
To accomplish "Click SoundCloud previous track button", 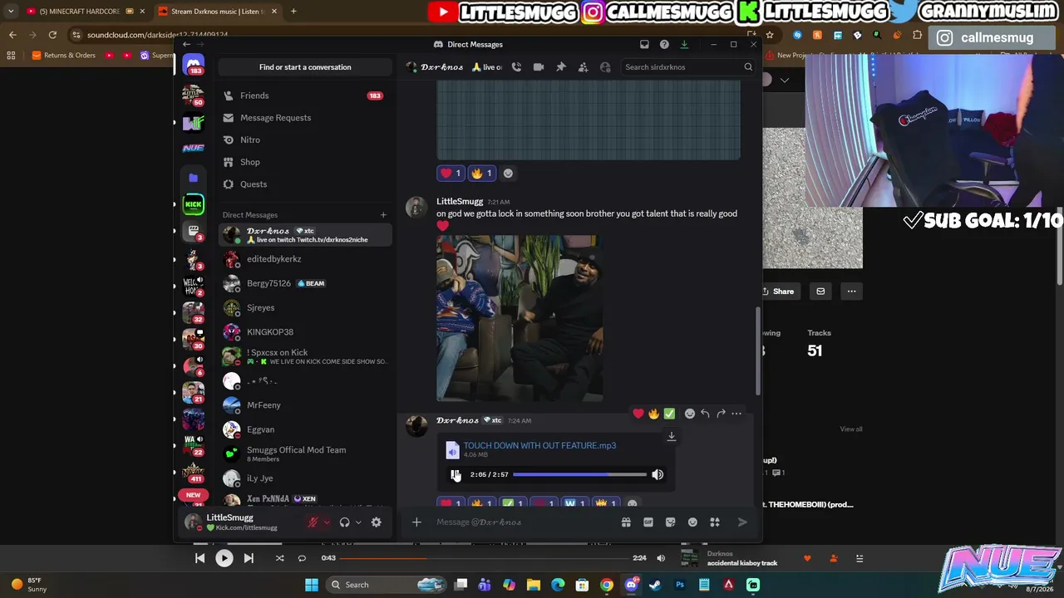I will (x=199, y=558).
